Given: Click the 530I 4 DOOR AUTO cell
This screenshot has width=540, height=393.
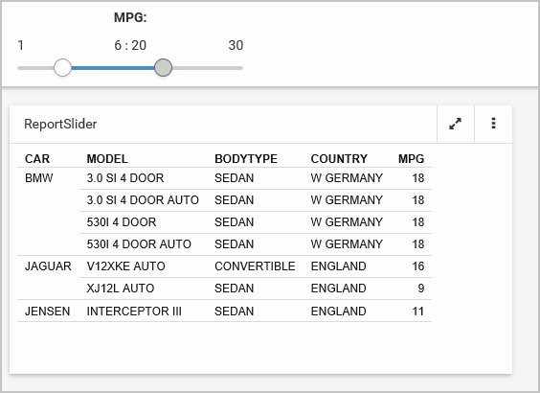Looking at the screenshot, I should 139,244.
